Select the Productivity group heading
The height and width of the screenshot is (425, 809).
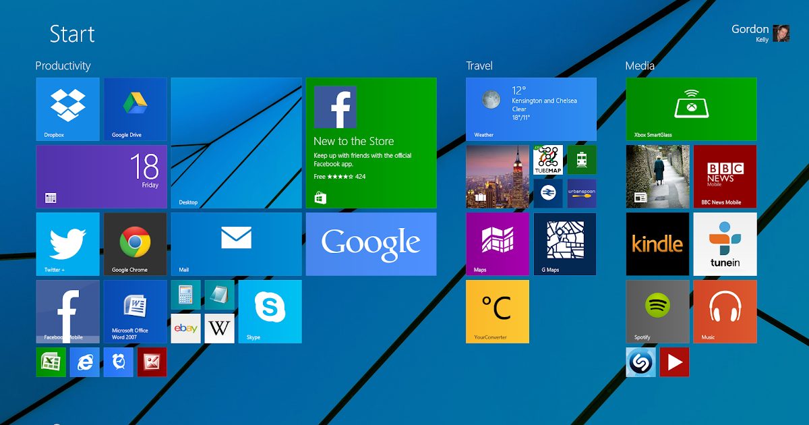click(63, 65)
